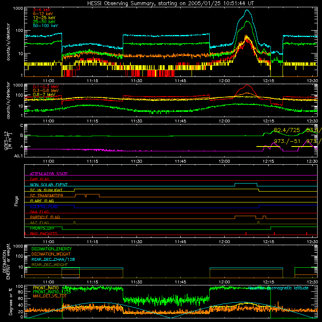Click the GAP_FLAG label

(40, 179)
